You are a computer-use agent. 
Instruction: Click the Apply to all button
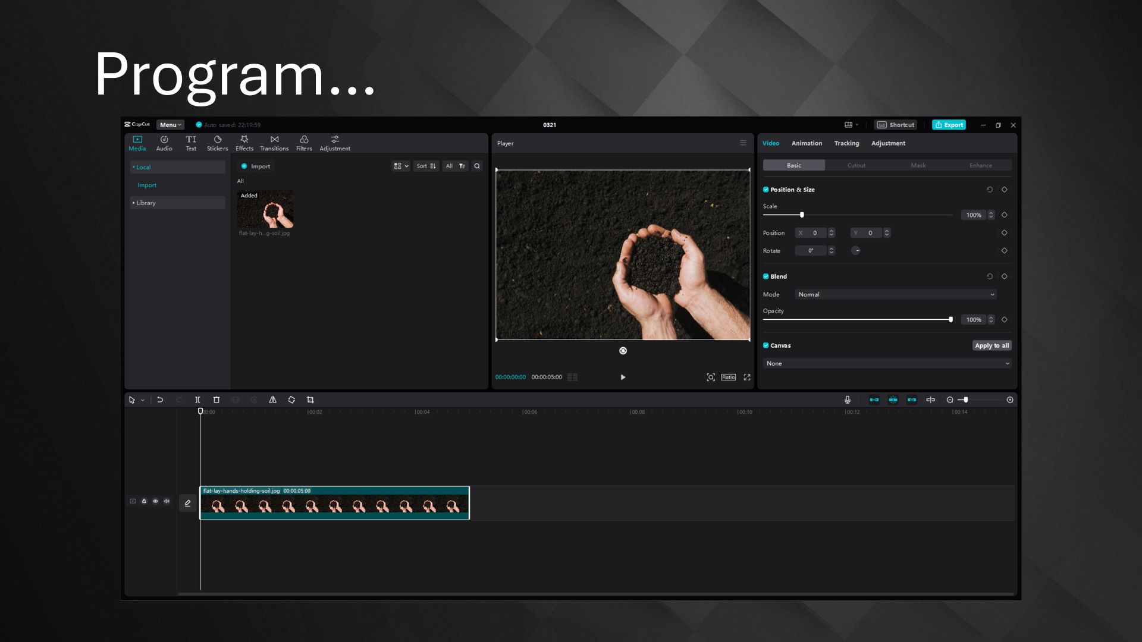coord(992,345)
